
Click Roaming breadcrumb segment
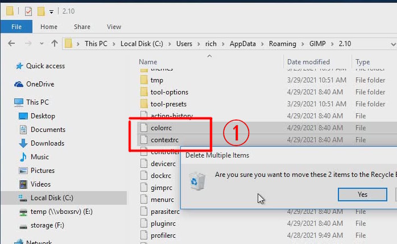[x=282, y=44]
